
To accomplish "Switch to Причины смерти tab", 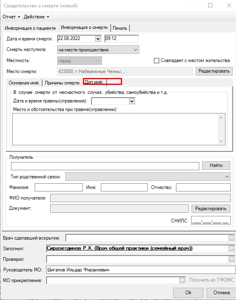I will point(62,83).
